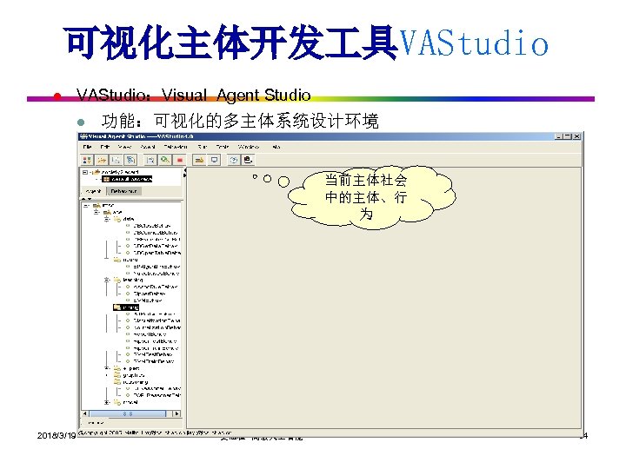Click the red stop square toolbar icon
The height and width of the screenshot is (469, 626).
coord(180,161)
